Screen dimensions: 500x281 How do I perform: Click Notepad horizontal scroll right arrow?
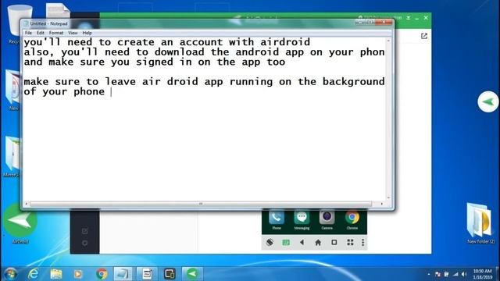[382, 204]
